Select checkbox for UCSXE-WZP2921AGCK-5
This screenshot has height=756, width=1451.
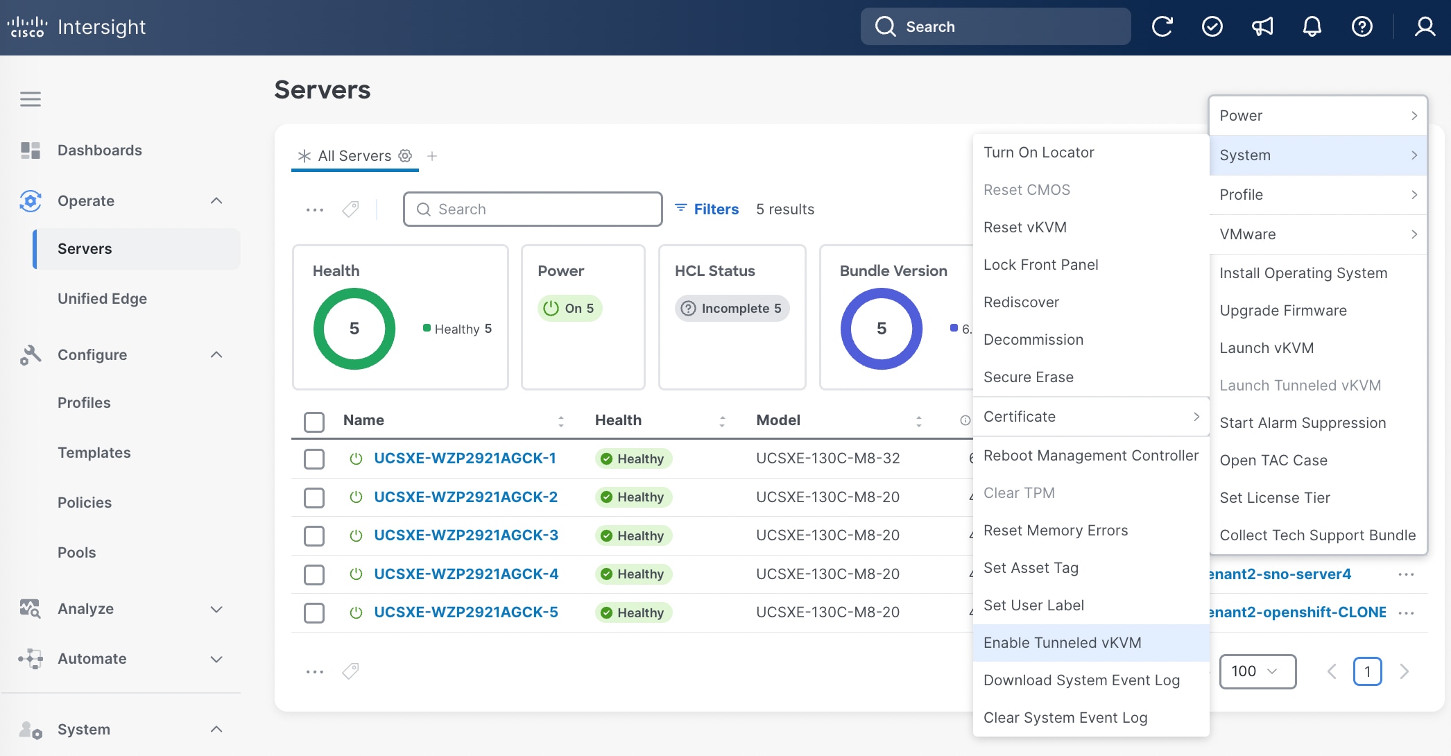pyautogui.click(x=314, y=613)
